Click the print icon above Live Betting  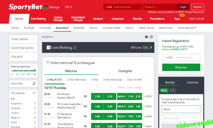pos(146,37)
